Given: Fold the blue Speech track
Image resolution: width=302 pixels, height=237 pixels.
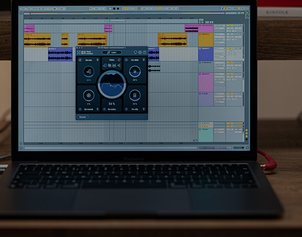Looking at the screenshot, I should pos(200,48).
